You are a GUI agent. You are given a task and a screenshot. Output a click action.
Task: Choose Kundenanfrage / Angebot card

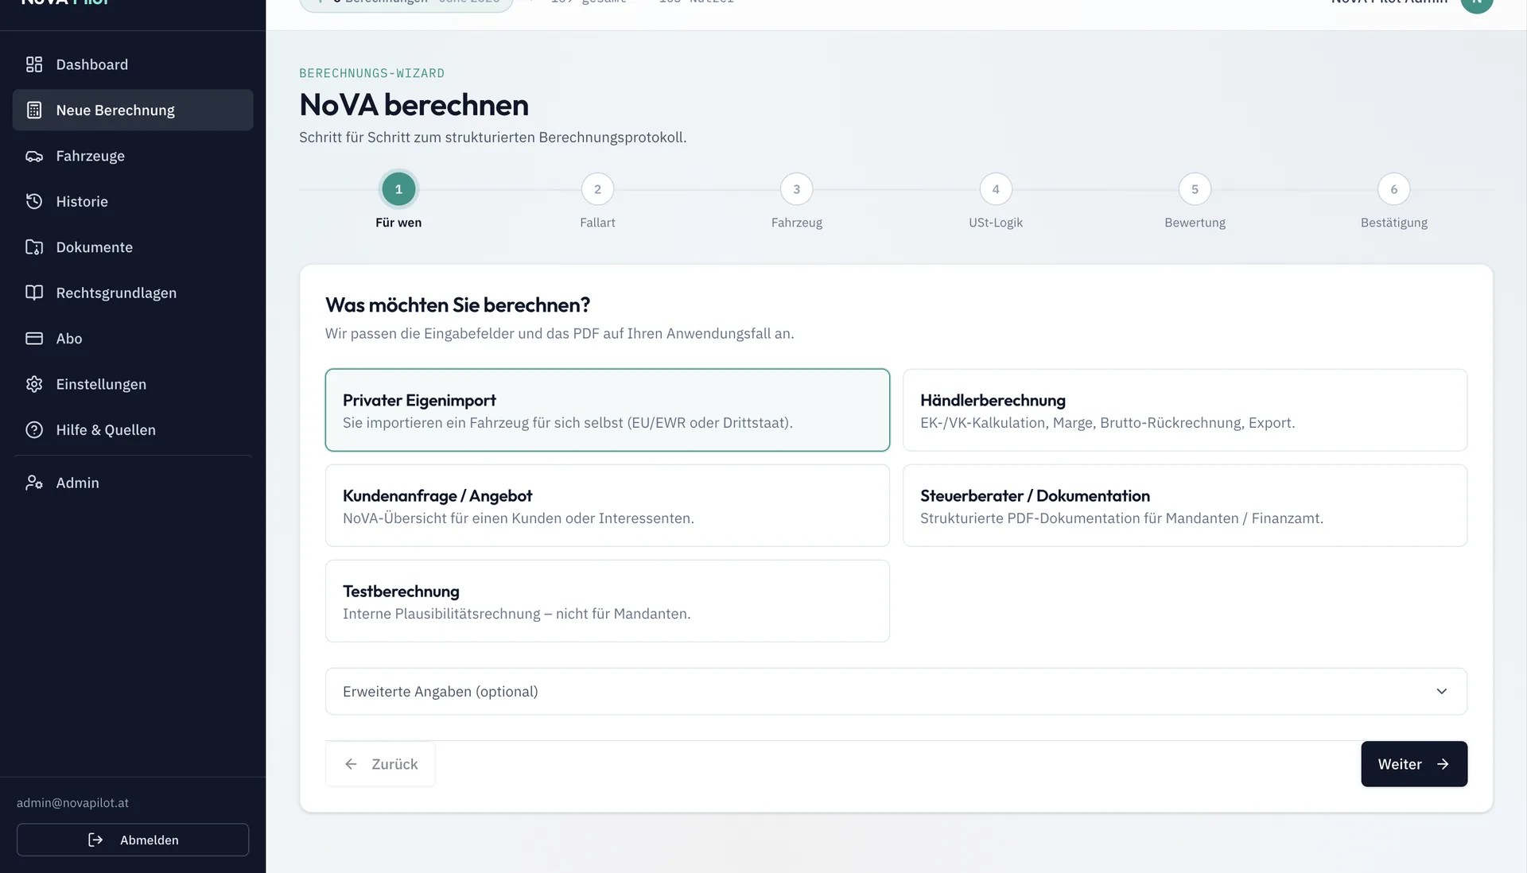point(608,506)
